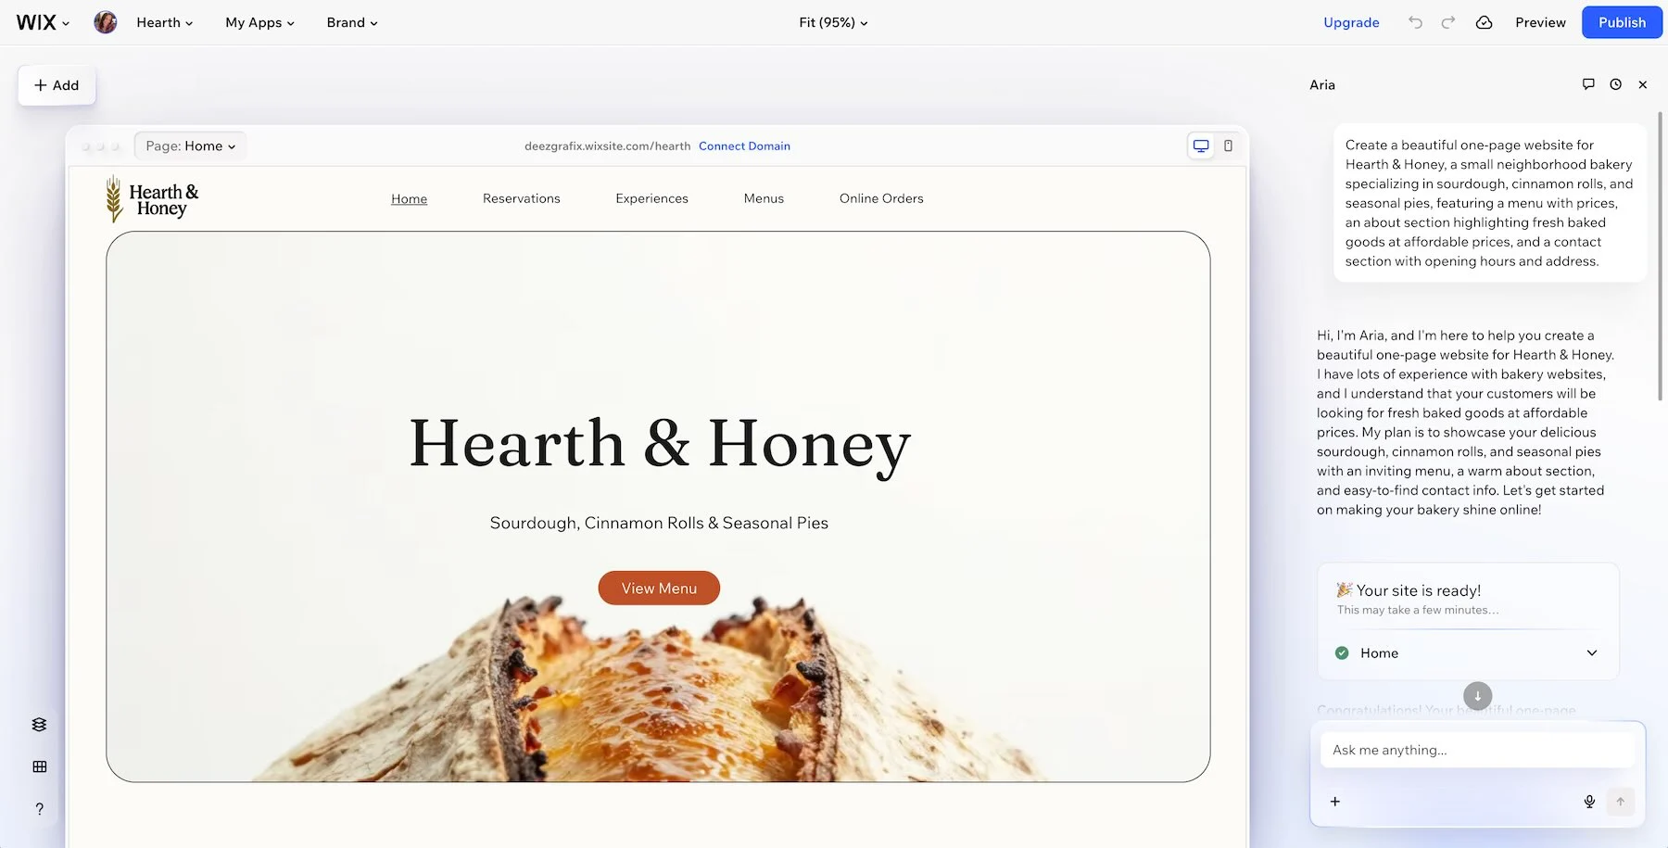
Task: Click the user profile avatar
Action: click(x=106, y=22)
